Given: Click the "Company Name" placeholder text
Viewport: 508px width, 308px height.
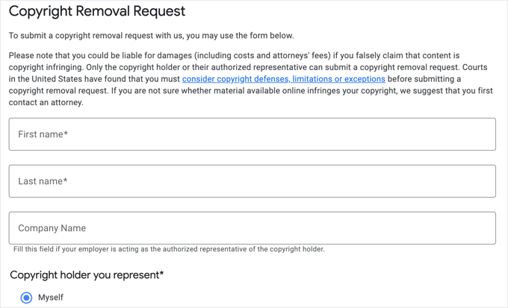Looking at the screenshot, I should (52, 228).
